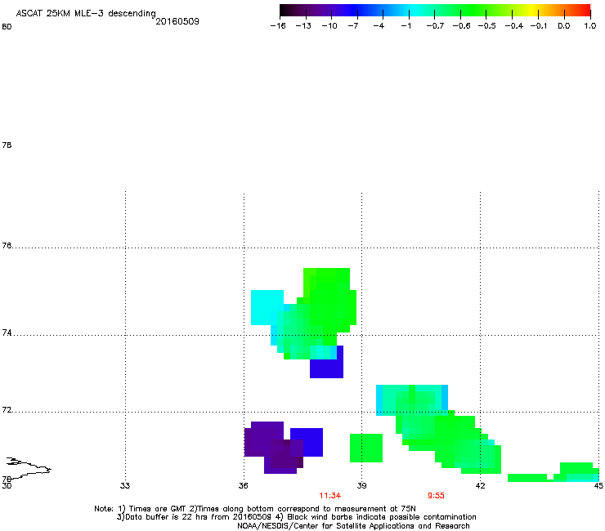The width and height of the screenshot is (605, 531).
Task: Click the color bar label -0.1
Action: (x=539, y=26)
